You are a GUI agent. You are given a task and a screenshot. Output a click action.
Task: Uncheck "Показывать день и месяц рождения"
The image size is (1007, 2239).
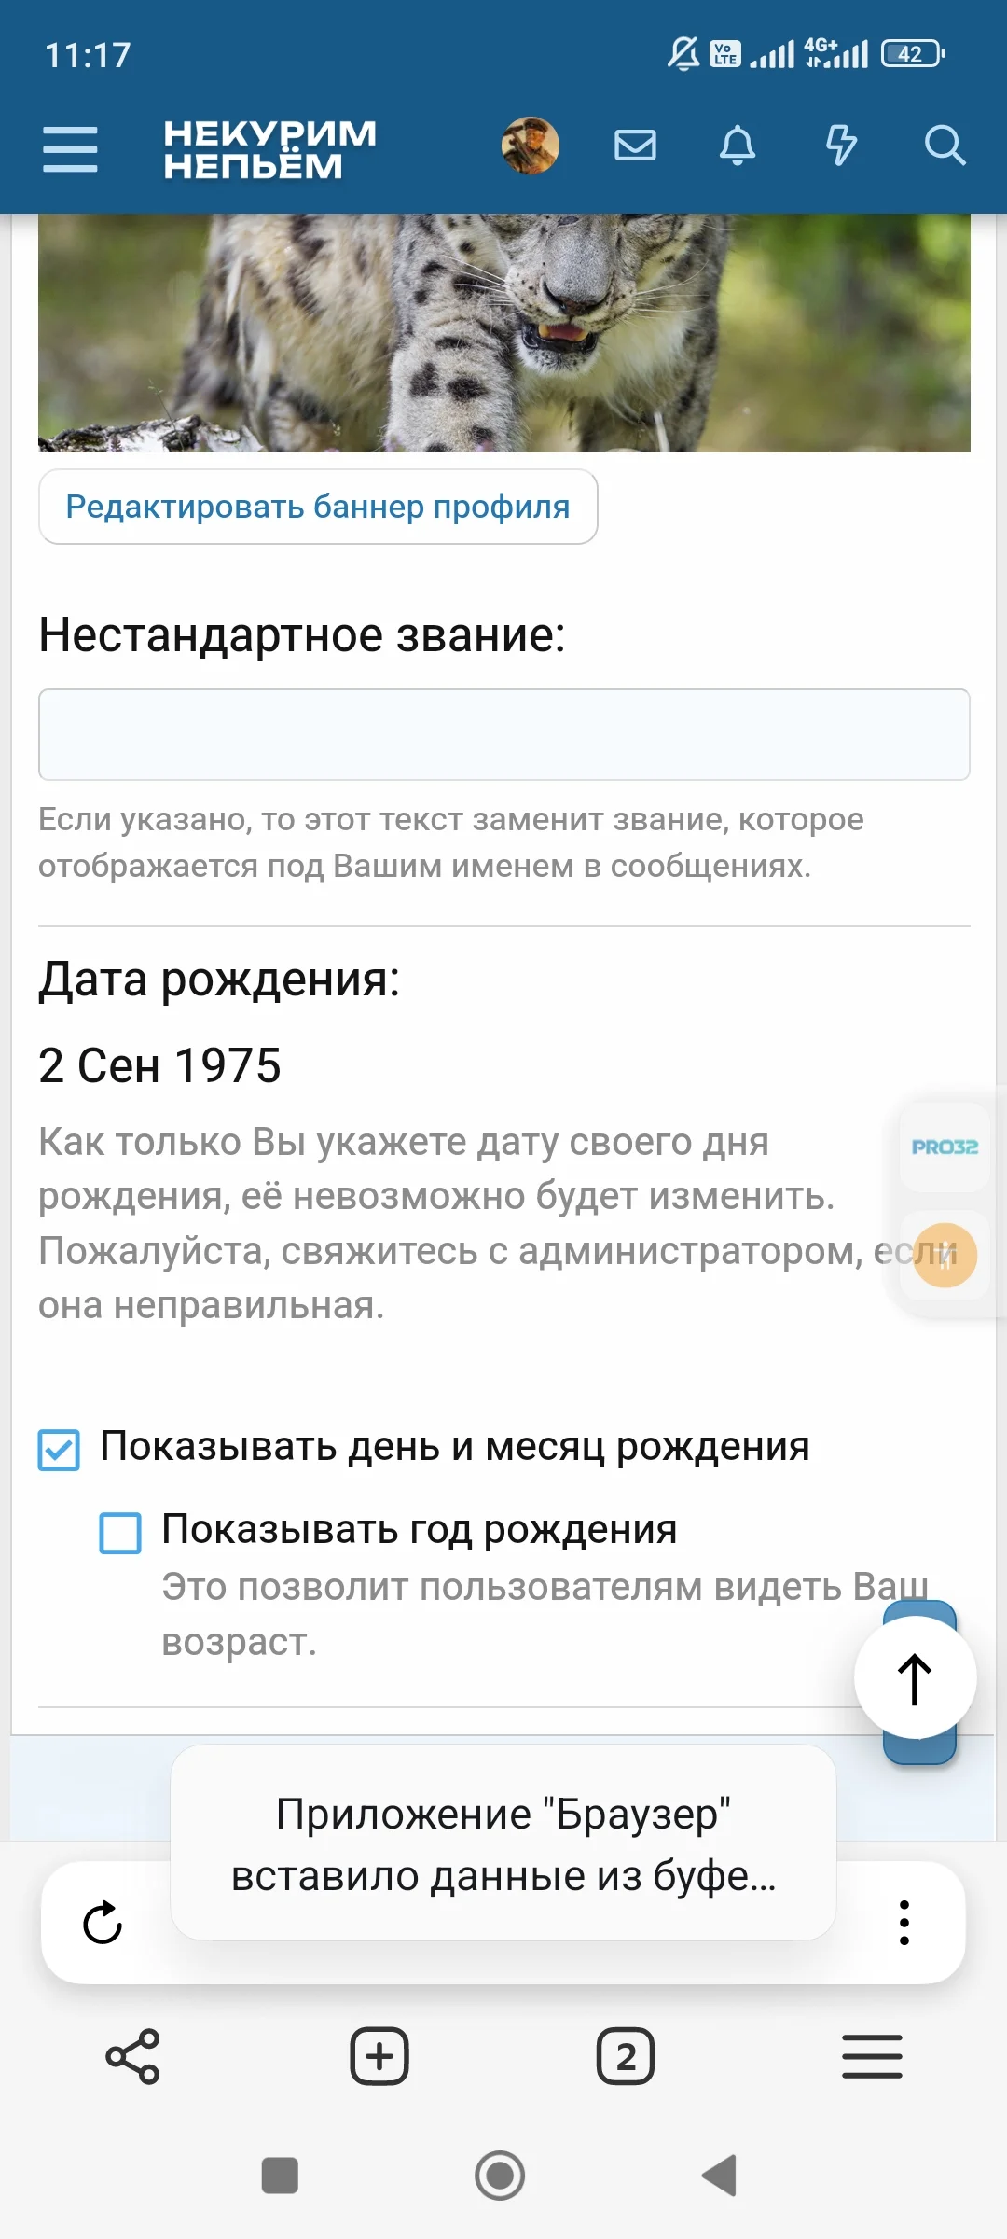pyautogui.click(x=59, y=1450)
